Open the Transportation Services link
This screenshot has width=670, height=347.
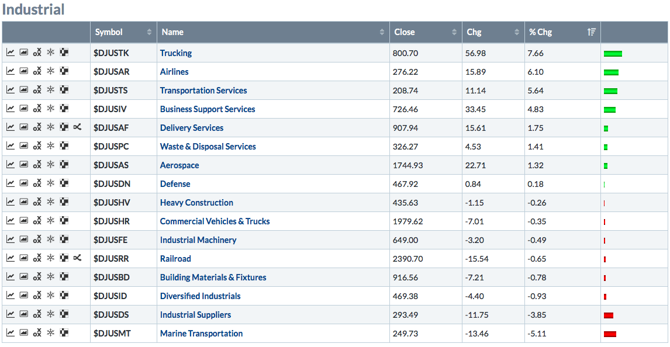coord(203,90)
